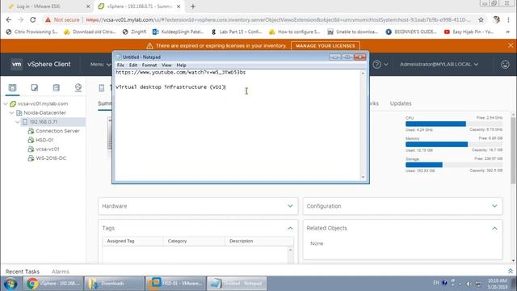
Task: Select HSD-01 VM in inventory tree
Action: [44, 140]
